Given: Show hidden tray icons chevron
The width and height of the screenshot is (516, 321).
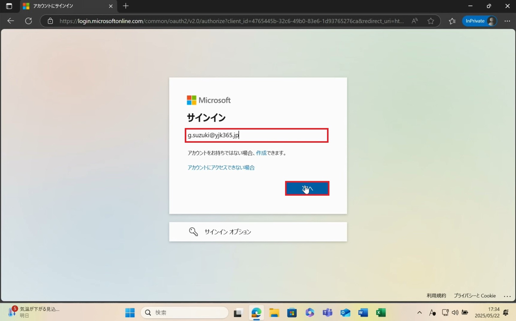Looking at the screenshot, I should 419,312.
